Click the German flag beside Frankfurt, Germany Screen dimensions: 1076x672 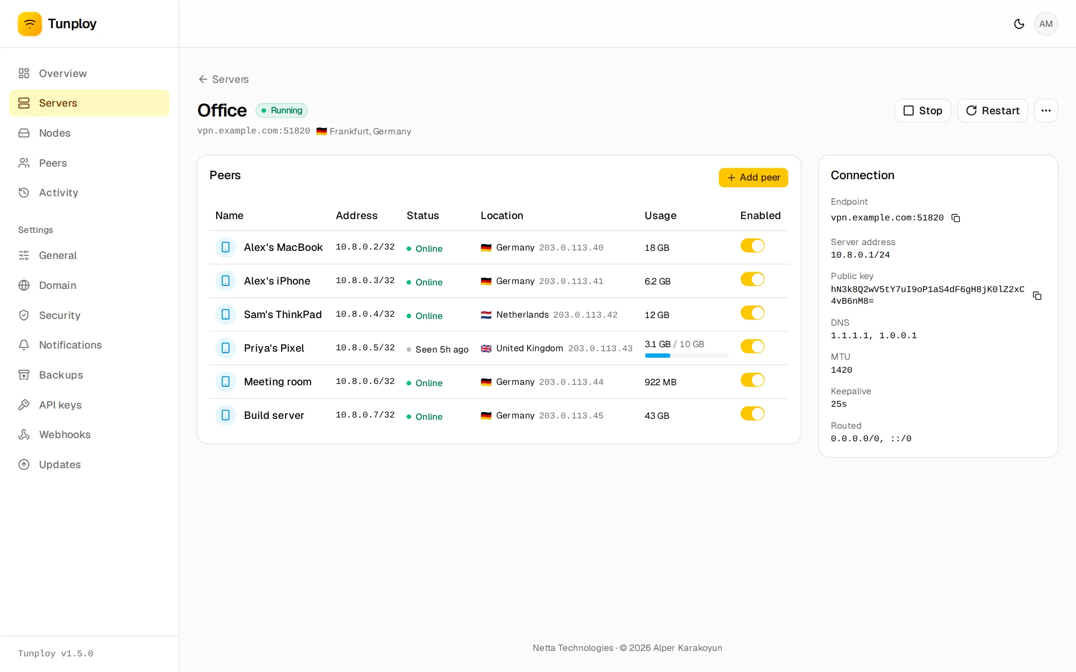pyautogui.click(x=321, y=131)
